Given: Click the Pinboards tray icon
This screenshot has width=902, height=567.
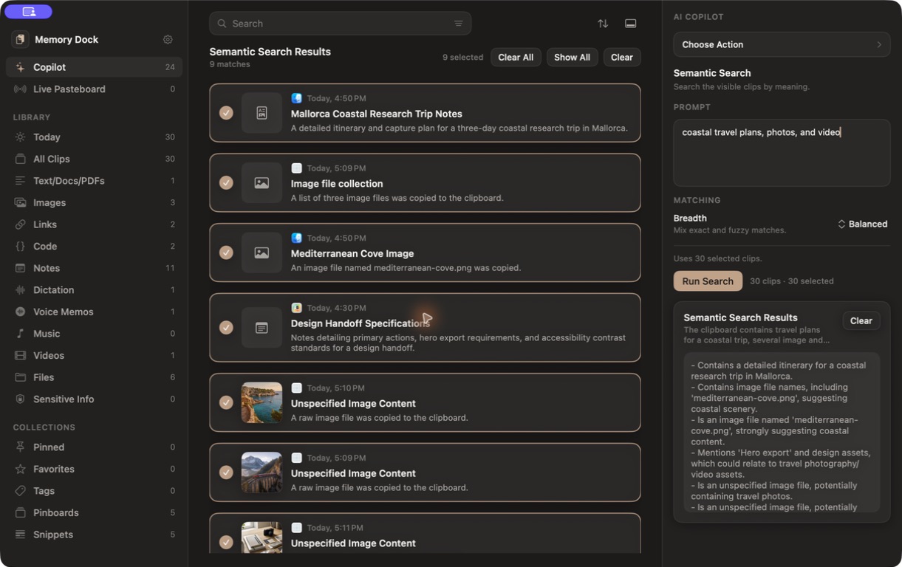Looking at the screenshot, I should point(20,513).
